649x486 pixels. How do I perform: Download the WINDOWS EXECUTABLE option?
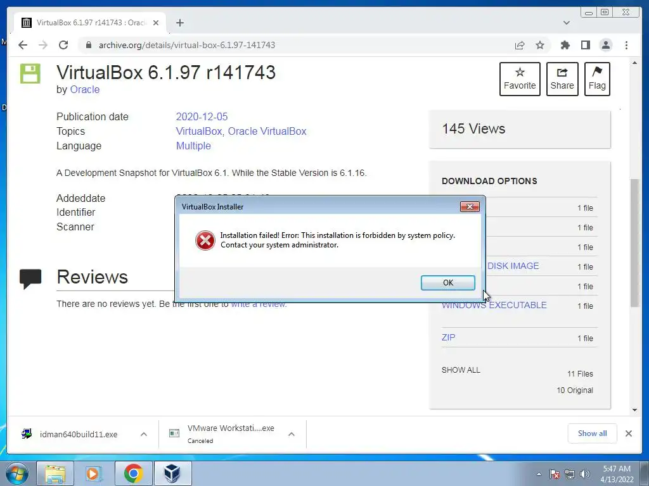click(494, 306)
